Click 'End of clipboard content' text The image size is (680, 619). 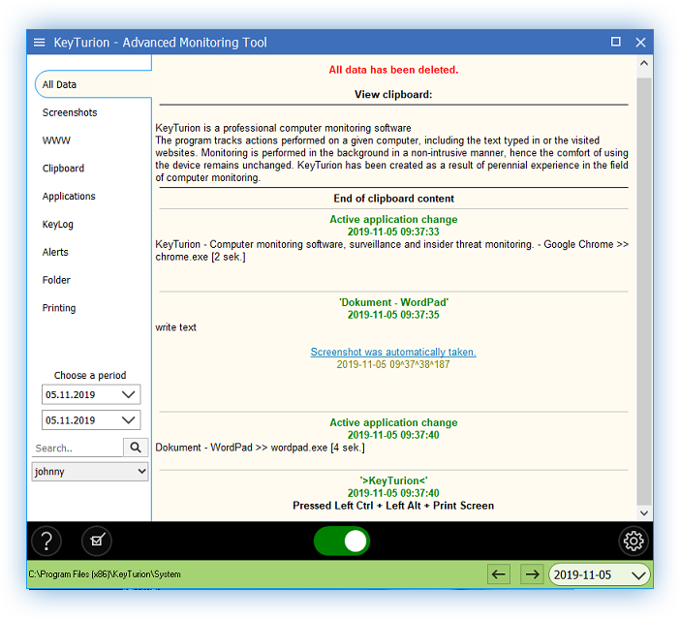(393, 199)
